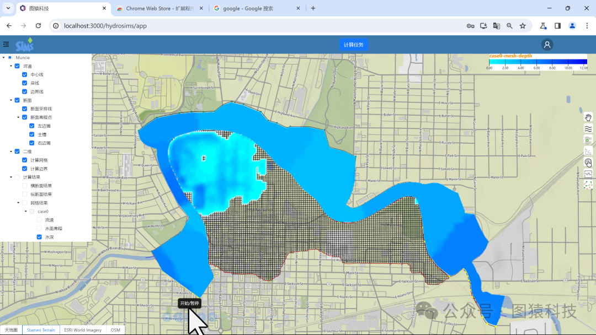Select the touch pointer query tool
The height and width of the screenshot is (335, 596).
point(588,163)
